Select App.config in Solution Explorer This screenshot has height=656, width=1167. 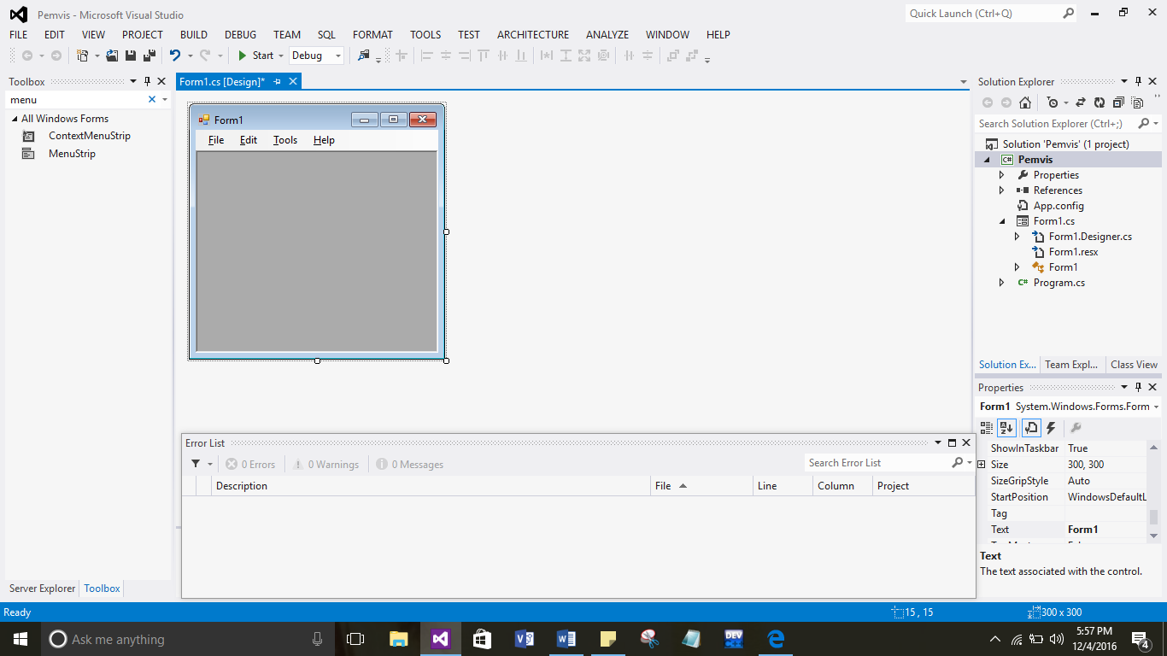[x=1059, y=206]
